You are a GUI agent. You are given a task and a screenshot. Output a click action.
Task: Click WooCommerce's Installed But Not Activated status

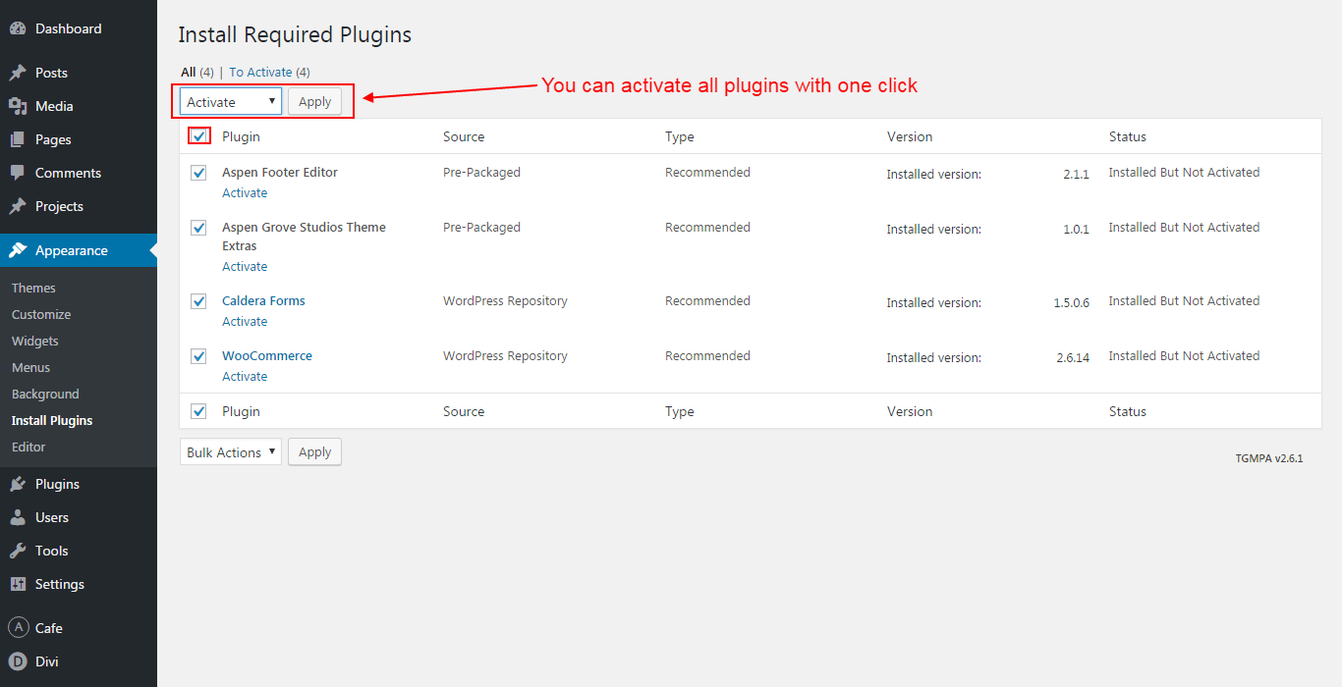[x=1184, y=356]
